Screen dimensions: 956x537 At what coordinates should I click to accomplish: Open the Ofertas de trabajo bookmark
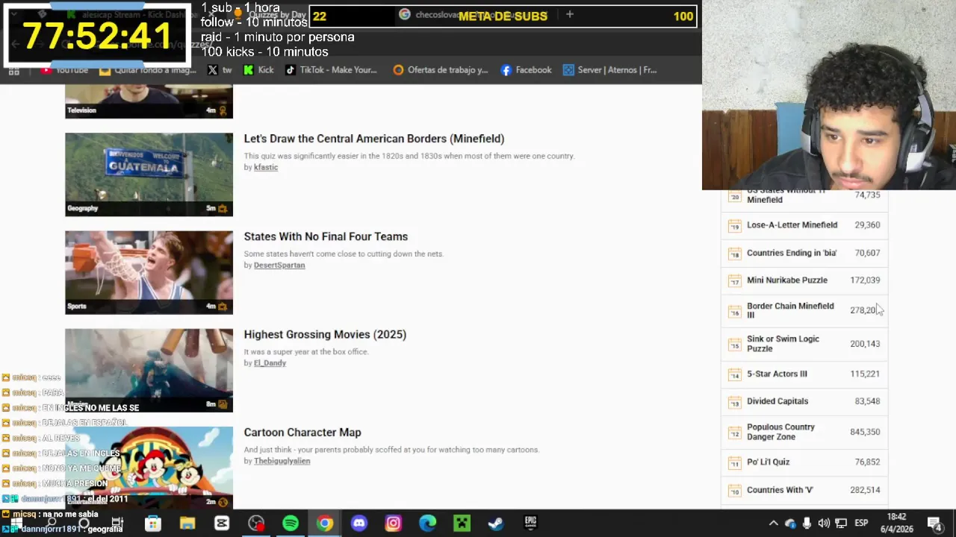(441, 70)
